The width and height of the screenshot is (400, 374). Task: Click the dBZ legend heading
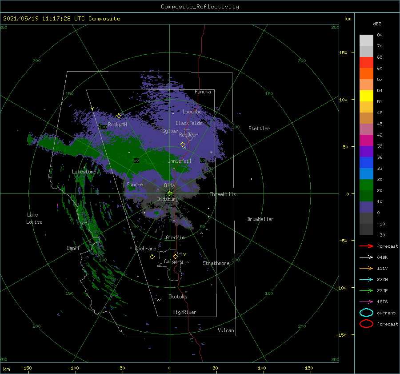(377, 24)
